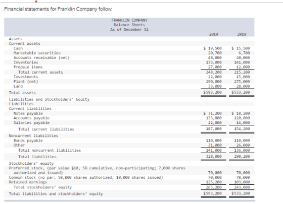Click the 'Financial statements for Franklin Company follow.' sentence

[58, 9]
